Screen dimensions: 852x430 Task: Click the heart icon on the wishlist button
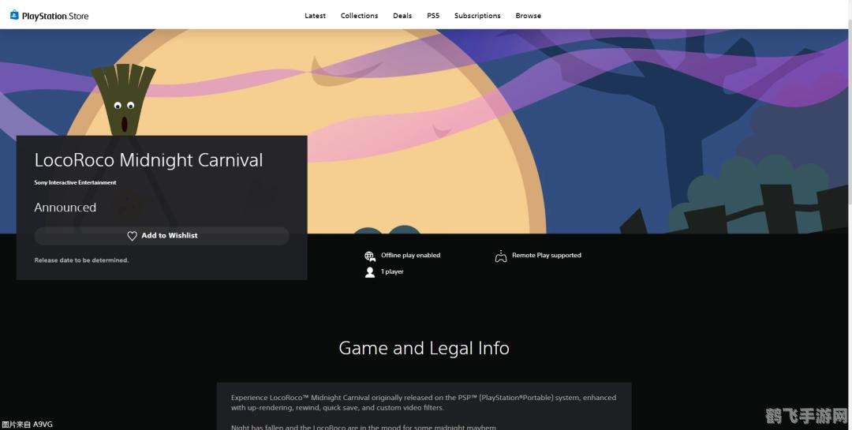point(132,236)
